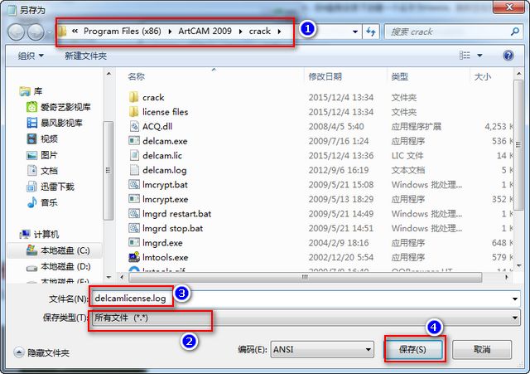
Task: Click the 保存(S) button
Action: tap(412, 349)
